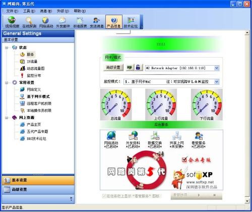
Task: Click the stop button in 看管选项 bar
Action: click(215, 195)
